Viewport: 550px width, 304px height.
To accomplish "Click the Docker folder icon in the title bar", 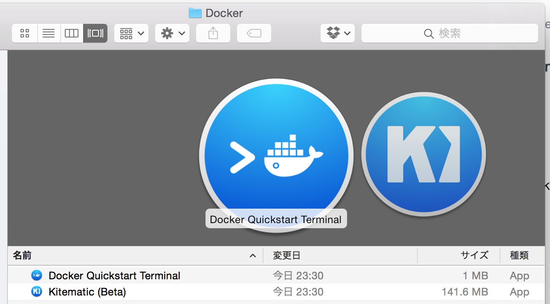I will (x=195, y=13).
